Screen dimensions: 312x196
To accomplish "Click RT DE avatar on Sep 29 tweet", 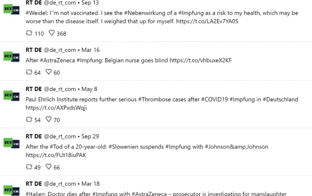I will pos(12,143).
